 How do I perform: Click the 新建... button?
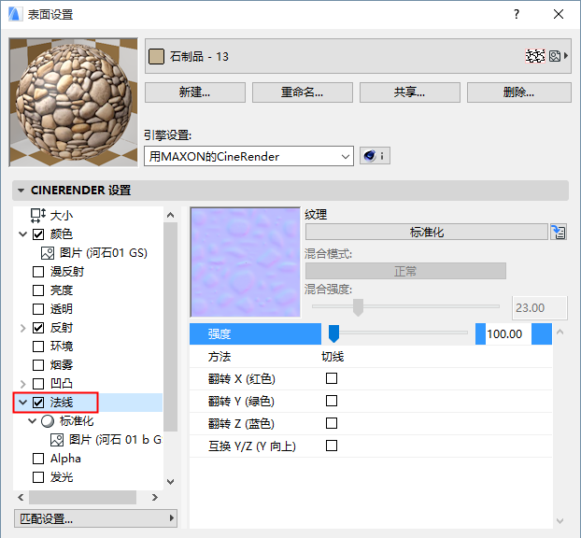(x=195, y=92)
